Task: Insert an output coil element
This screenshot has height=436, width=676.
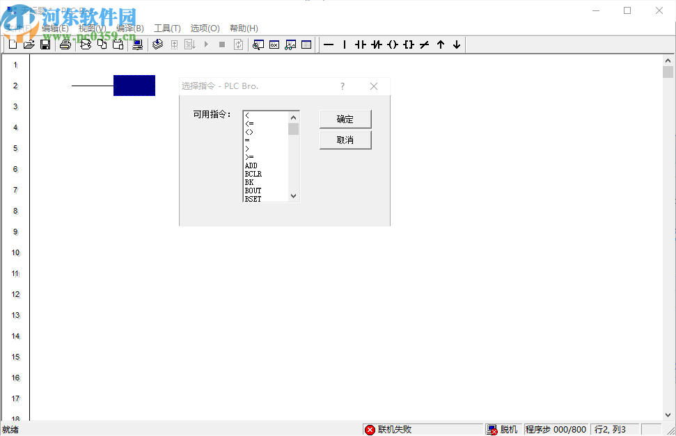Action: pos(393,45)
